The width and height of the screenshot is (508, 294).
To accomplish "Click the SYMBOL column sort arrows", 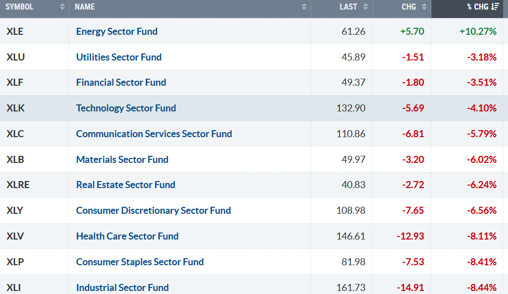I will [x=62, y=7].
